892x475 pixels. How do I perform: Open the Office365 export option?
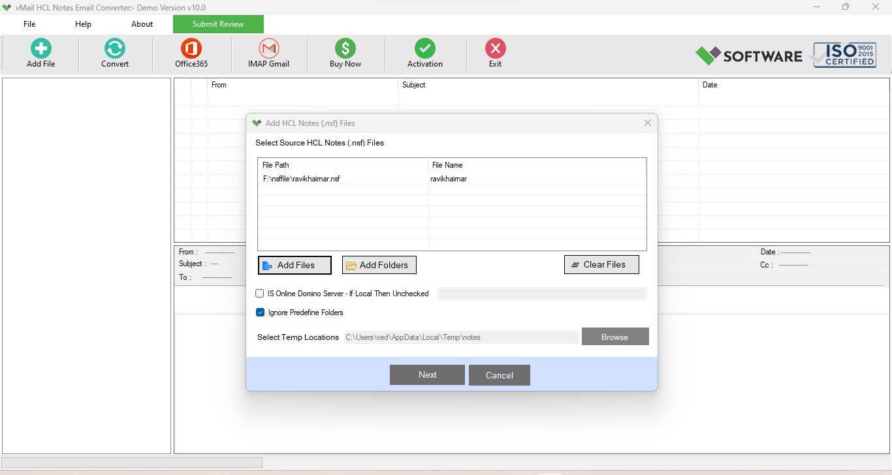coord(191,49)
